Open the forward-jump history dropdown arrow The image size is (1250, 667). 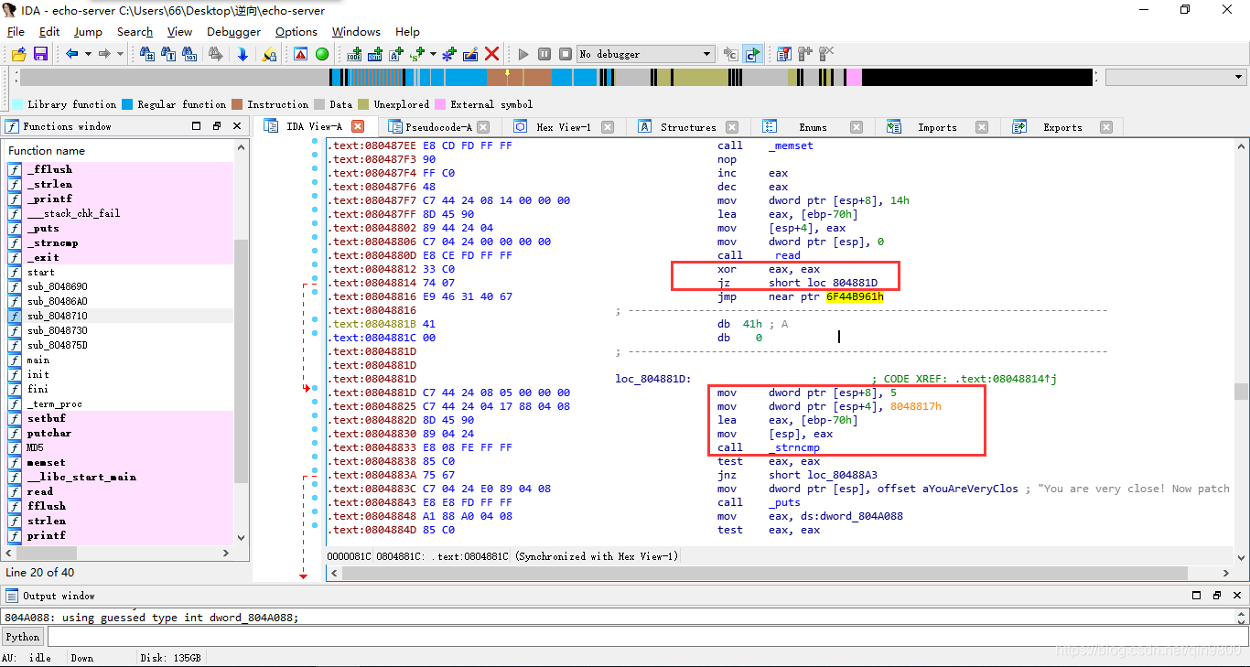pos(120,54)
